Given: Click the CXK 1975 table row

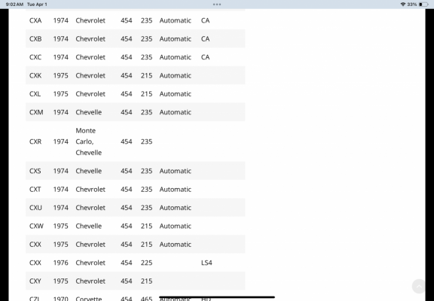Looking at the screenshot, I should pos(136,75).
